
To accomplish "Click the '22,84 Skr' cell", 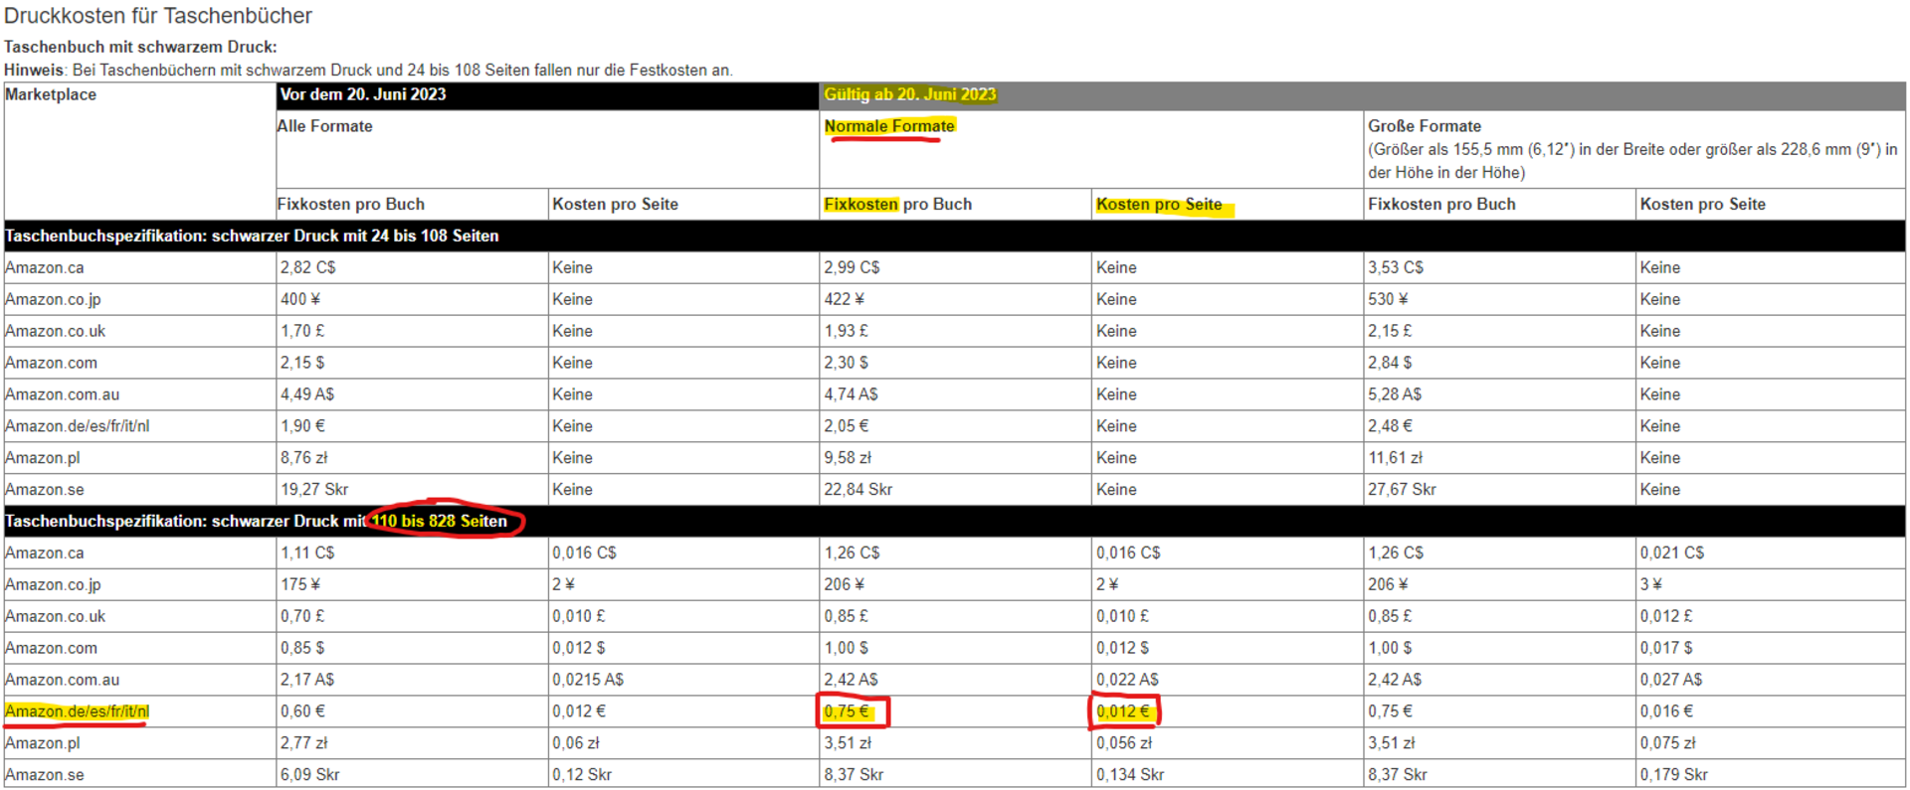I will coord(955,490).
